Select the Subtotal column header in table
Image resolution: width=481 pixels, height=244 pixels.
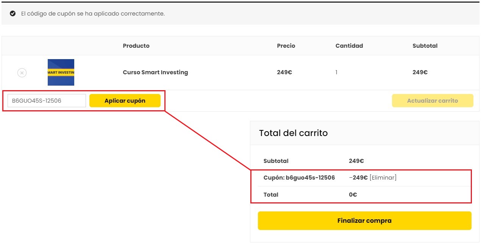point(425,46)
